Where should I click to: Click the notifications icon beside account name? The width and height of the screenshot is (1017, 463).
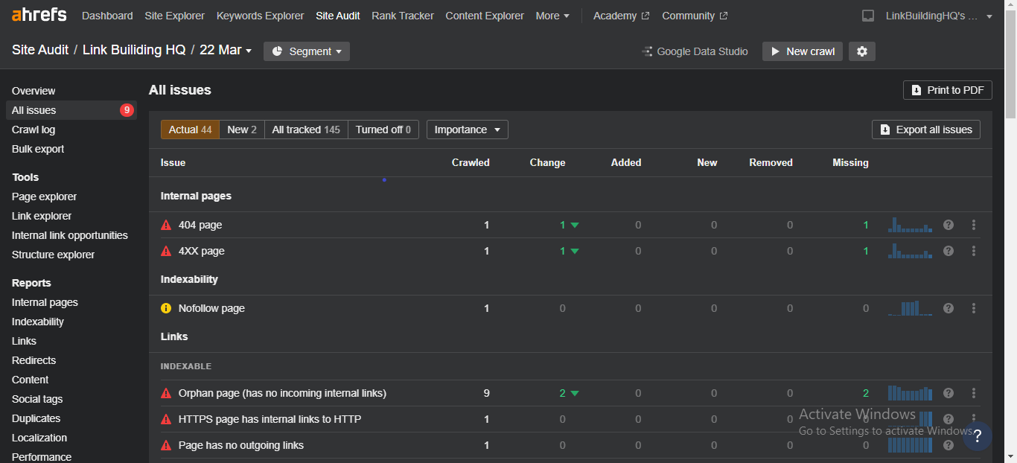pyautogui.click(x=867, y=16)
